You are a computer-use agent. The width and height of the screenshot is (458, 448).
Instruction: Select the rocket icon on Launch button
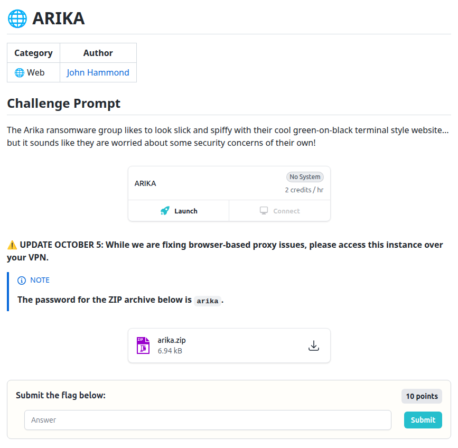tap(166, 210)
